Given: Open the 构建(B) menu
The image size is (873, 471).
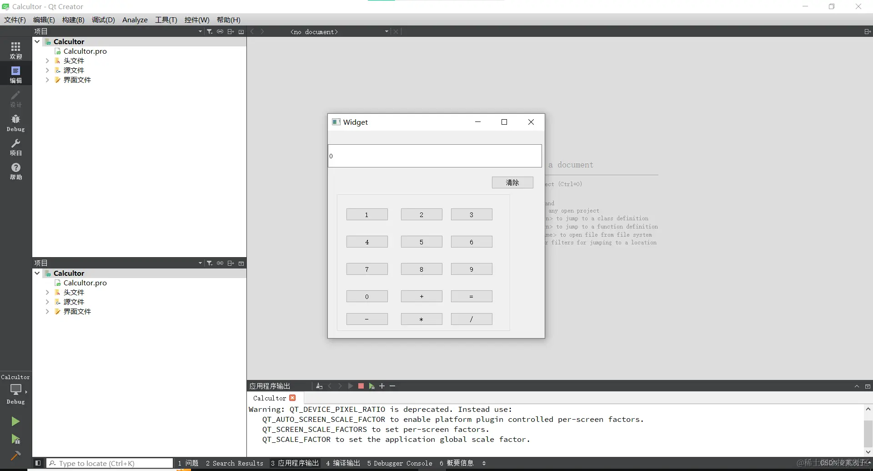Looking at the screenshot, I should (73, 20).
